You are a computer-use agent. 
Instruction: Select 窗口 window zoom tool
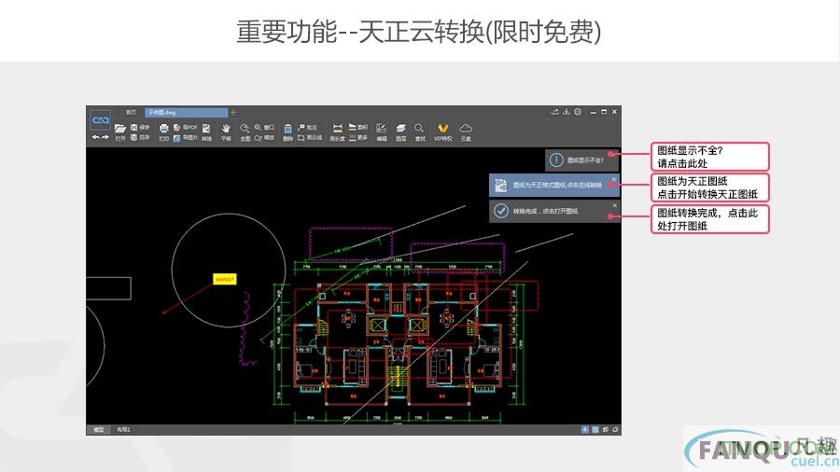[x=264, y=128]
